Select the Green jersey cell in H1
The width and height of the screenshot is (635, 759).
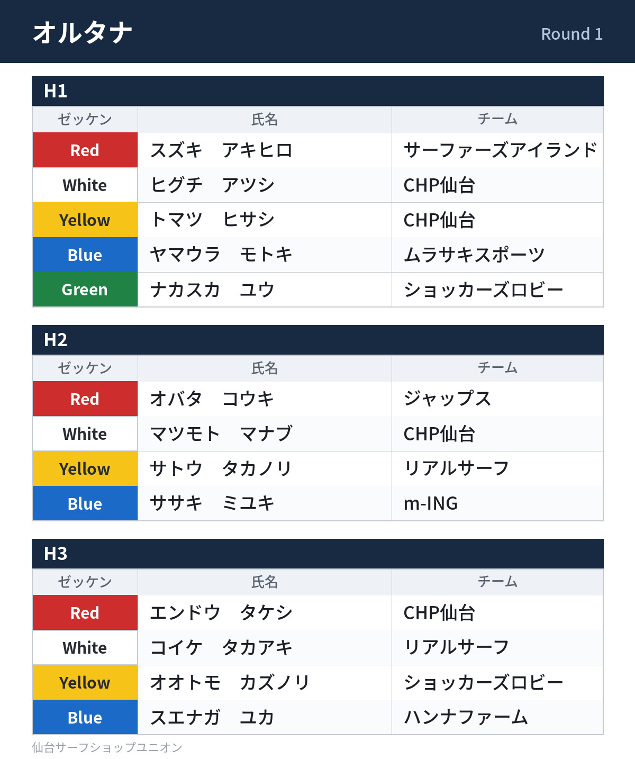[x=85, y=290]
